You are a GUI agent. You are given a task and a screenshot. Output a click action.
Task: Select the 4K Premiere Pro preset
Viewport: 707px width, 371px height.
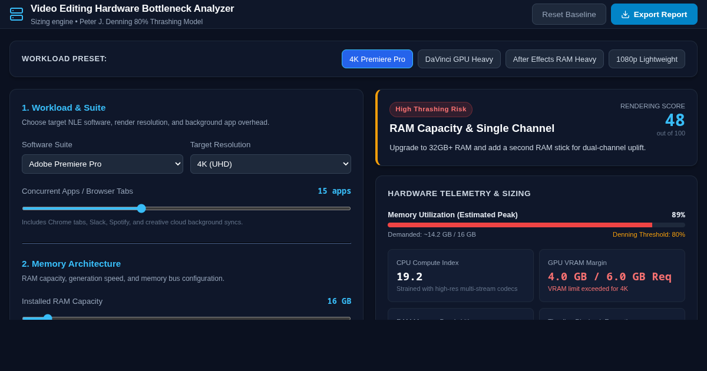click(377, 59)
